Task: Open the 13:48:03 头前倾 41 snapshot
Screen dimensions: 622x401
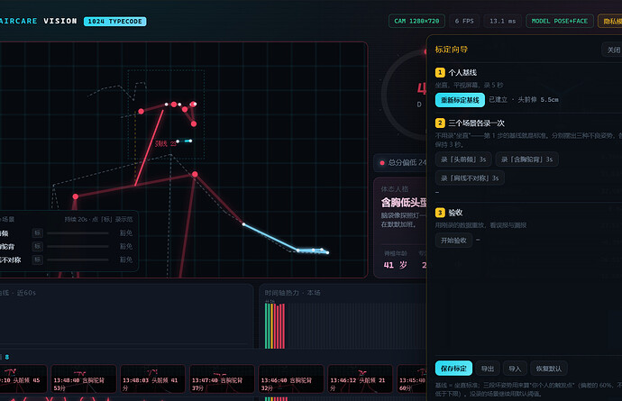Action: 152,379
